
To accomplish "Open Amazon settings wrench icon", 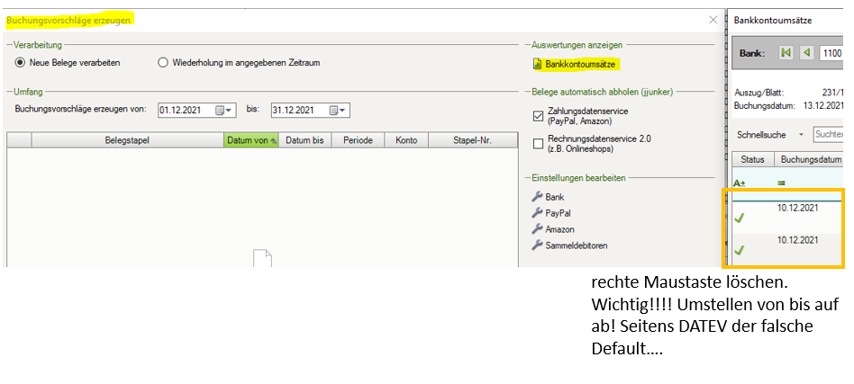I will (x=538, y=229).
